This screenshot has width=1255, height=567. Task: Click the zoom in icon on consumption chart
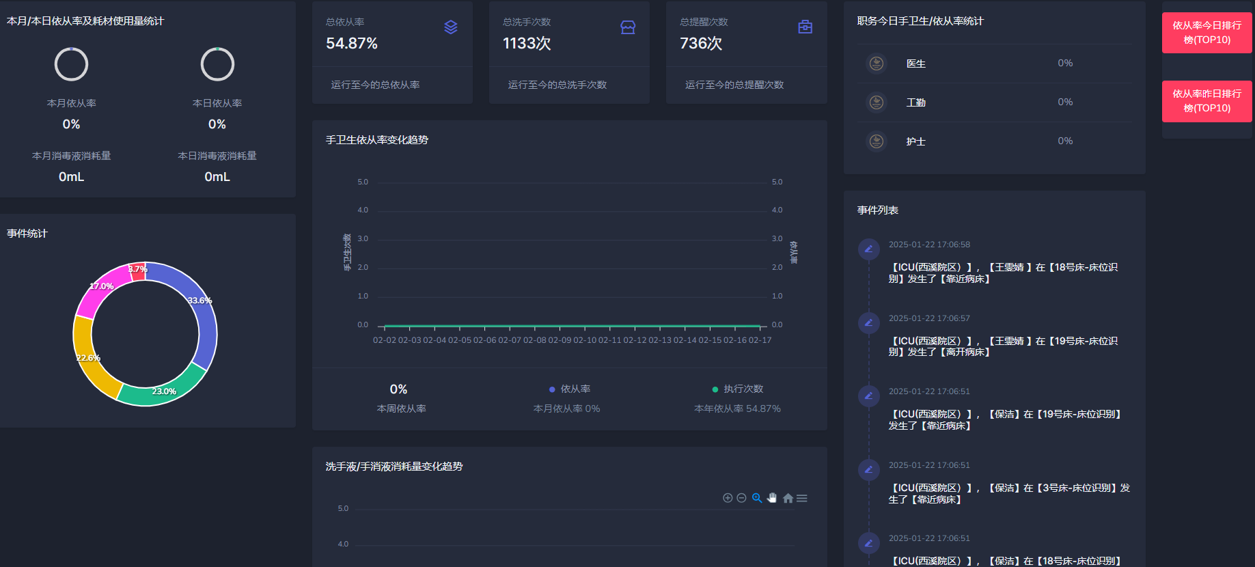(728, 498)
